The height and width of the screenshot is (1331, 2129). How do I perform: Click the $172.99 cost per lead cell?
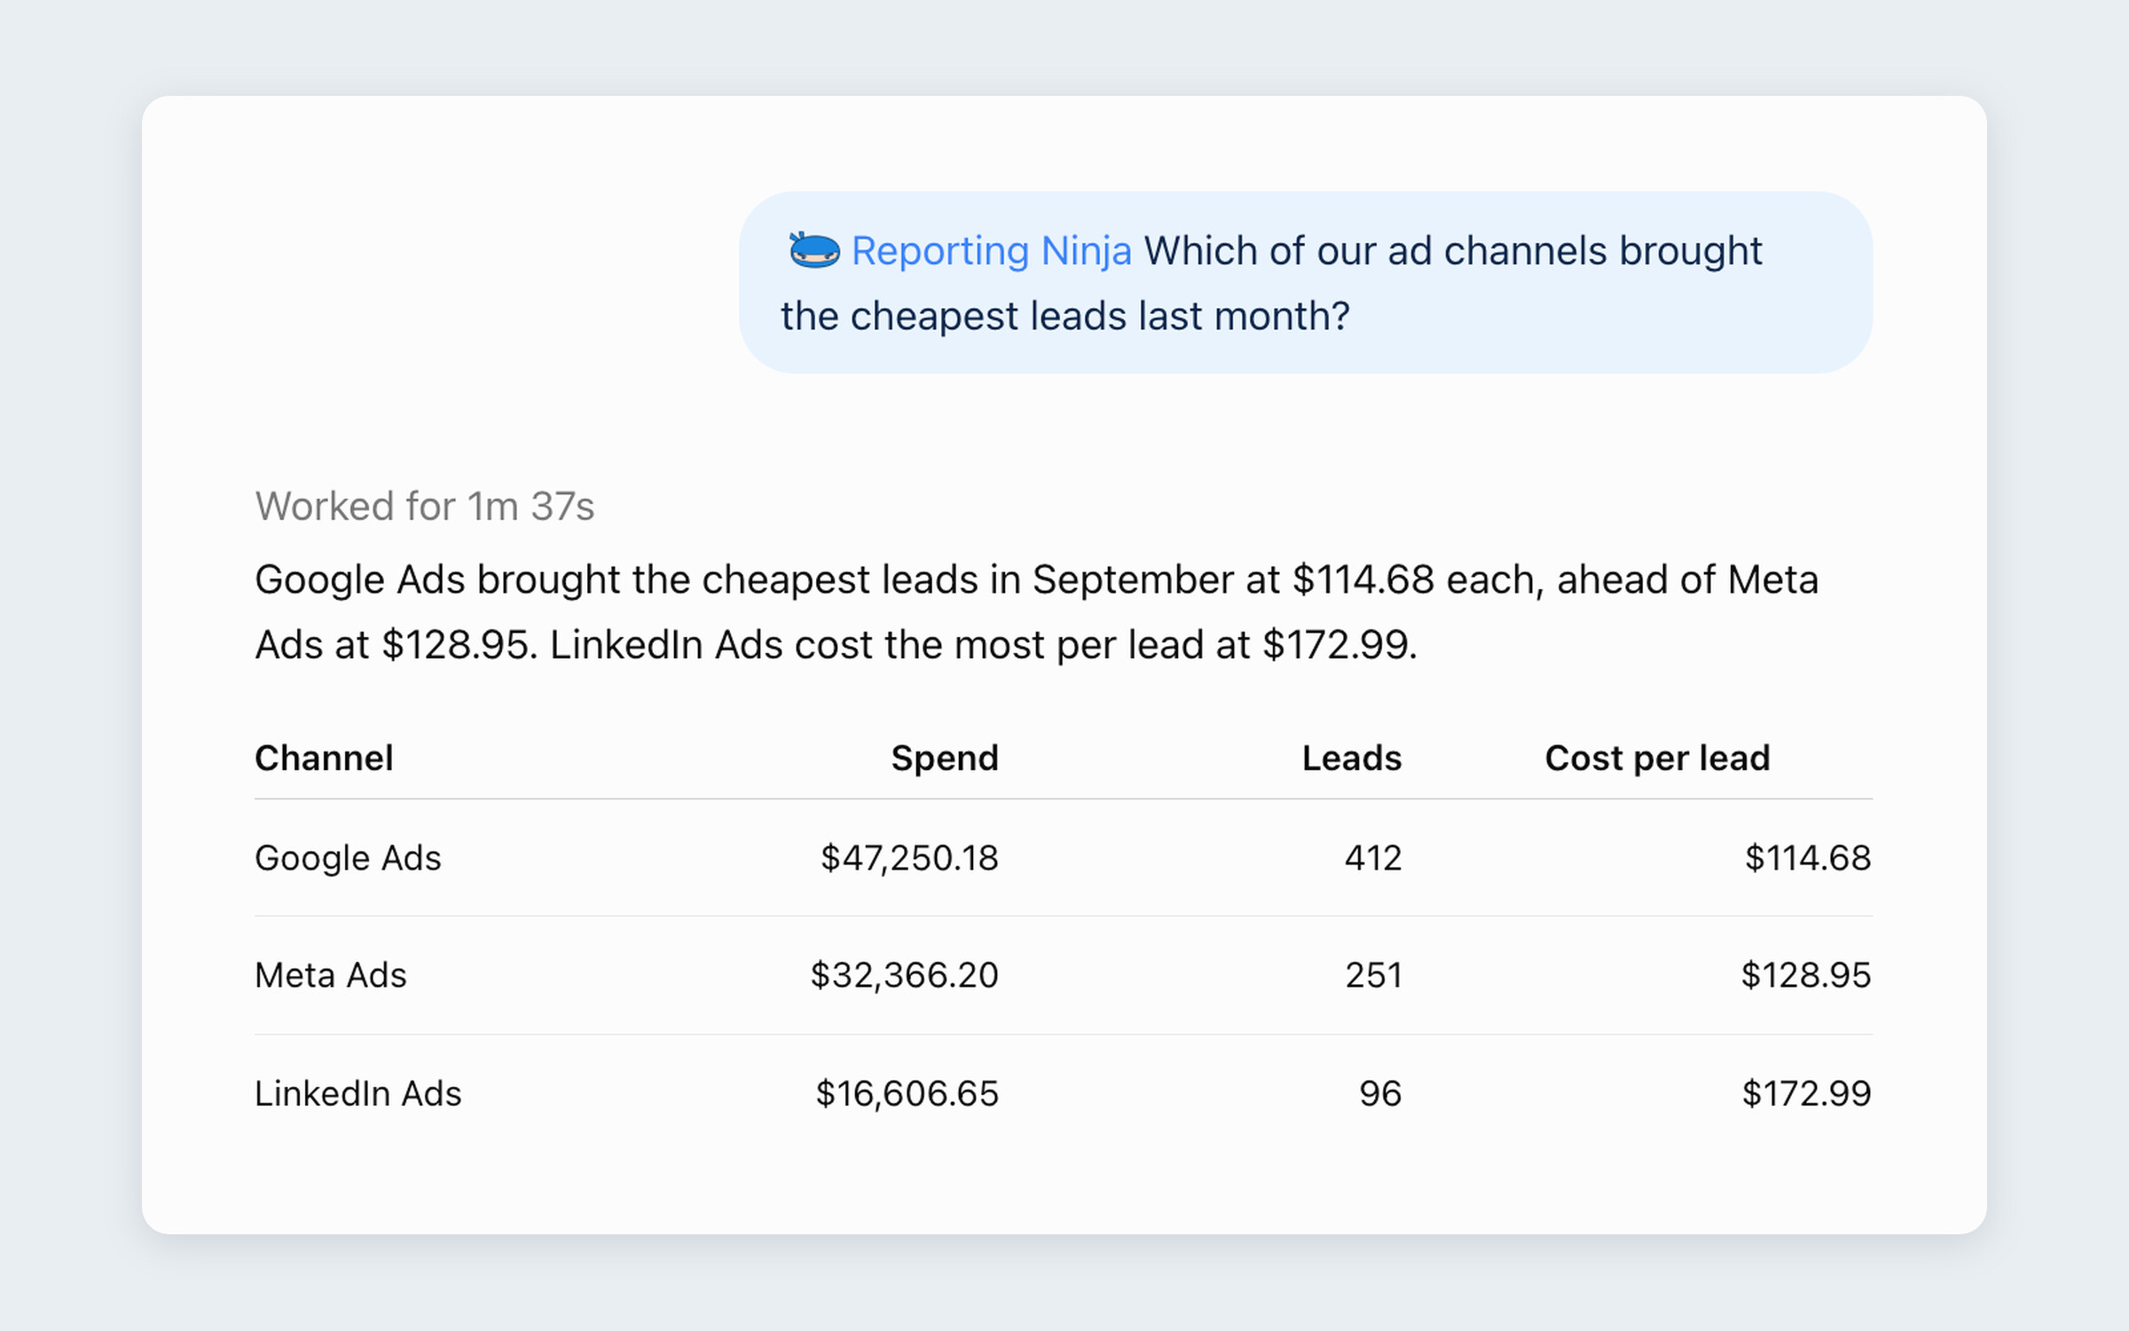pyautogui.click(x=1807, y=1093)
